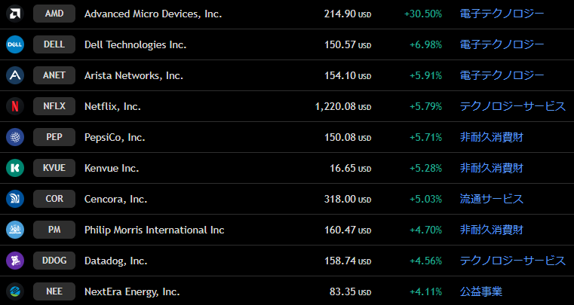Click the AMD company logo icon
The height and width of the screenshot is (305, 574).
pyautogui.click(x=15, y=14)
